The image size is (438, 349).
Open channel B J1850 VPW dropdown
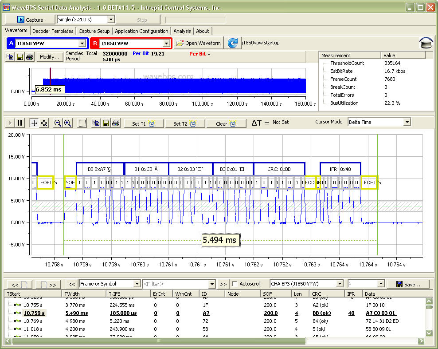[x=167, y=44]
